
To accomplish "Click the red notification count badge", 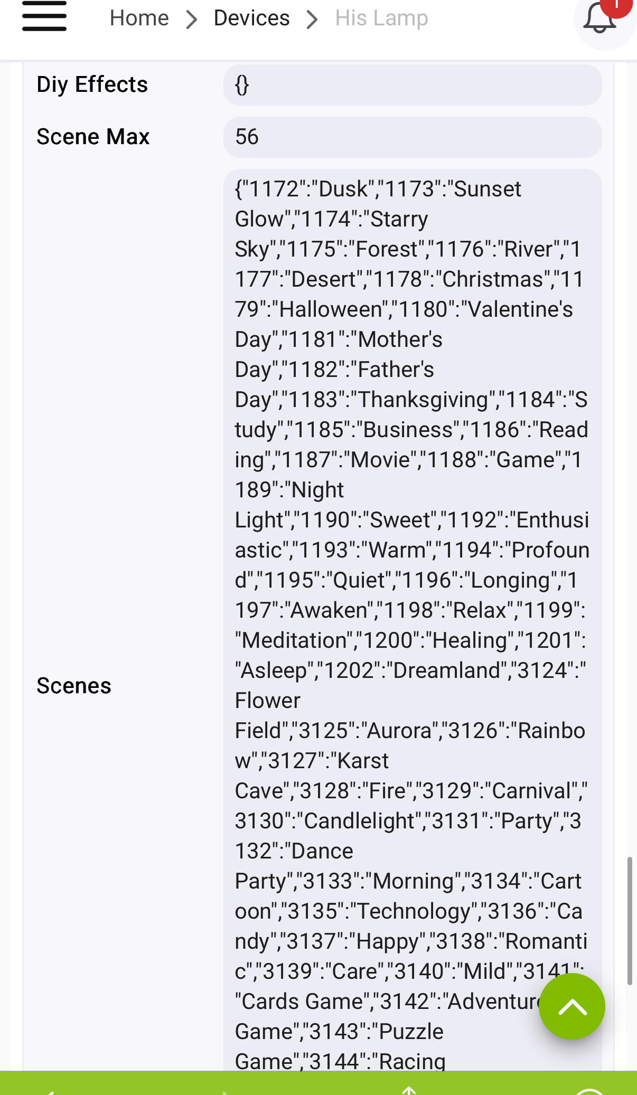I will (618, 5).
